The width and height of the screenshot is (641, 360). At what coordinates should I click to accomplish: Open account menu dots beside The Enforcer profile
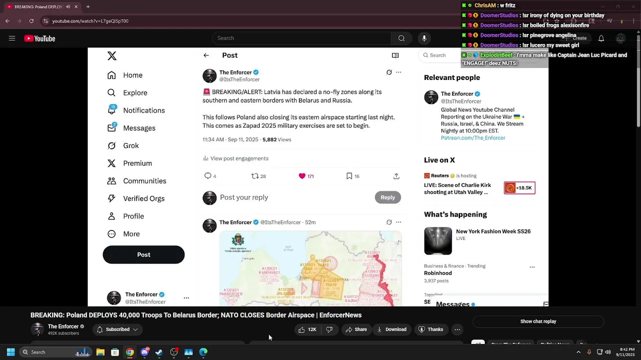(186, 298)
